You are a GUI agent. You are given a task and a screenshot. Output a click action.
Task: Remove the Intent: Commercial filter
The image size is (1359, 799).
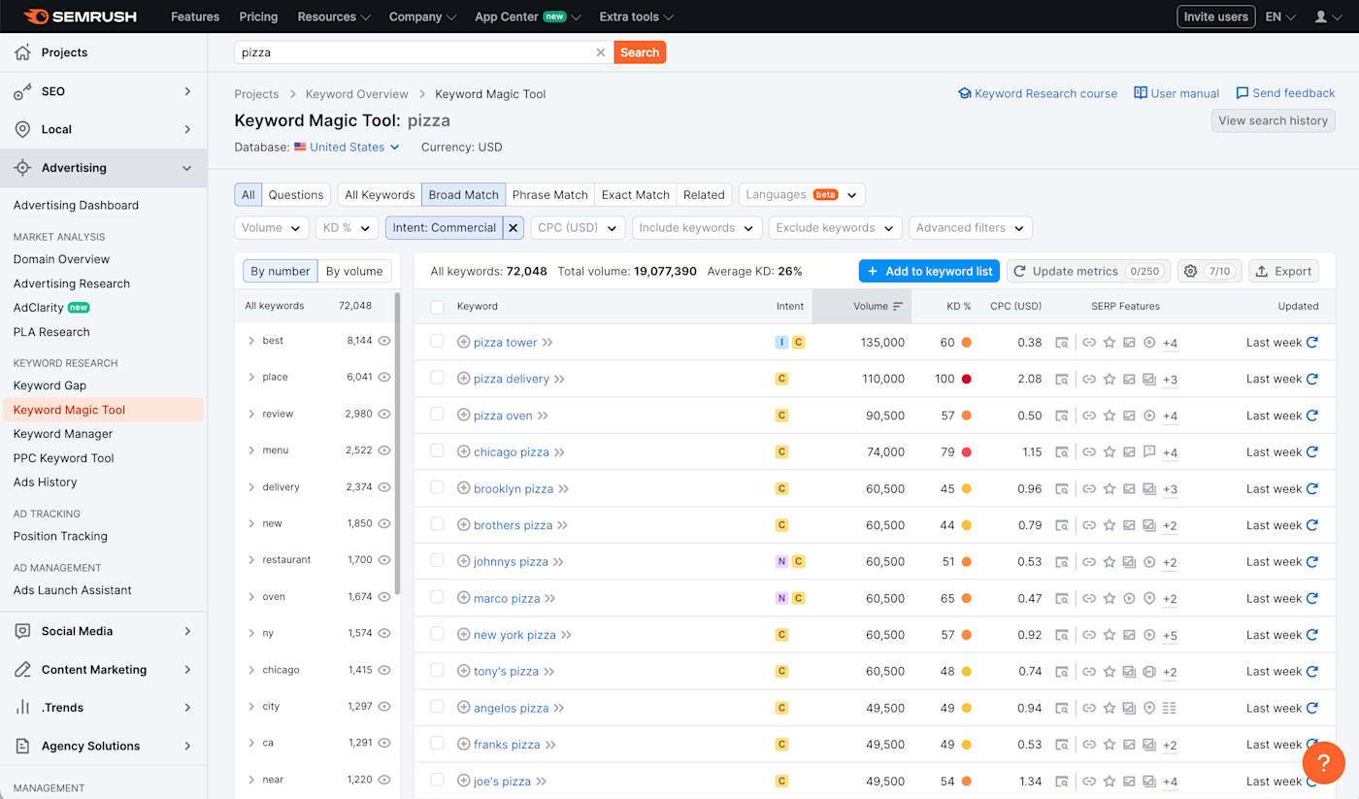(x=514, y=228)
